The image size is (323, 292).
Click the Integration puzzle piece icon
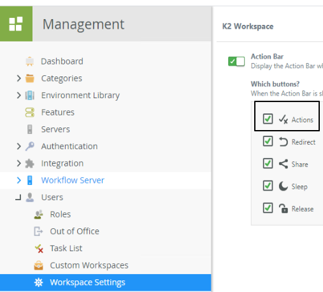tap(30, 163)
